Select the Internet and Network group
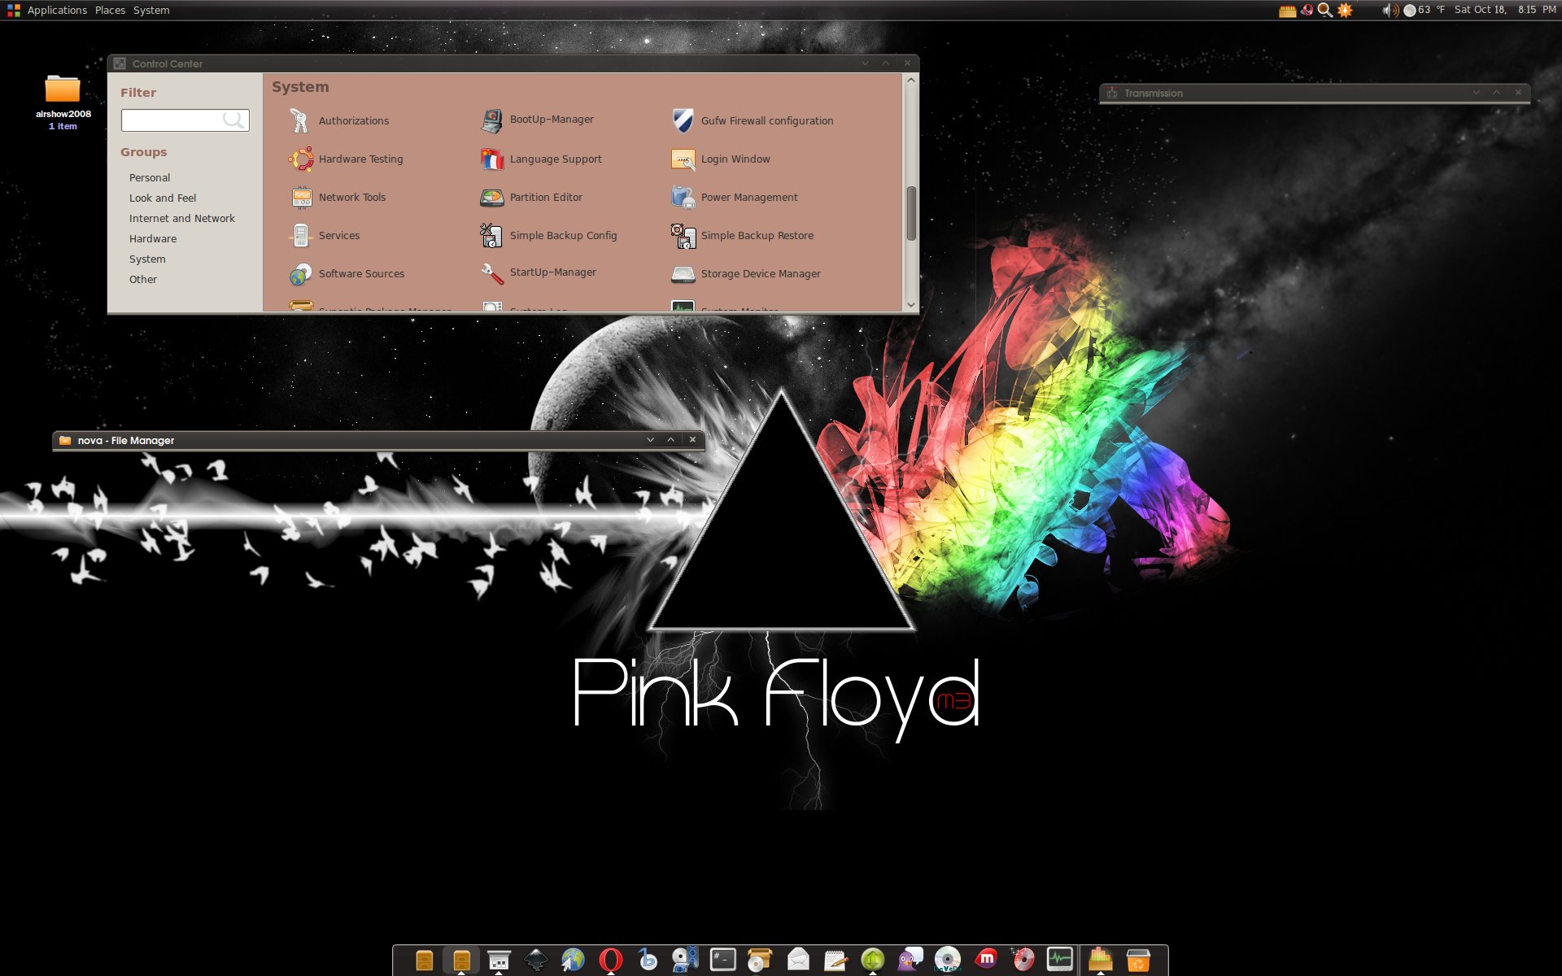Viewport: 1562px width, 976px height. coord(181,219)
